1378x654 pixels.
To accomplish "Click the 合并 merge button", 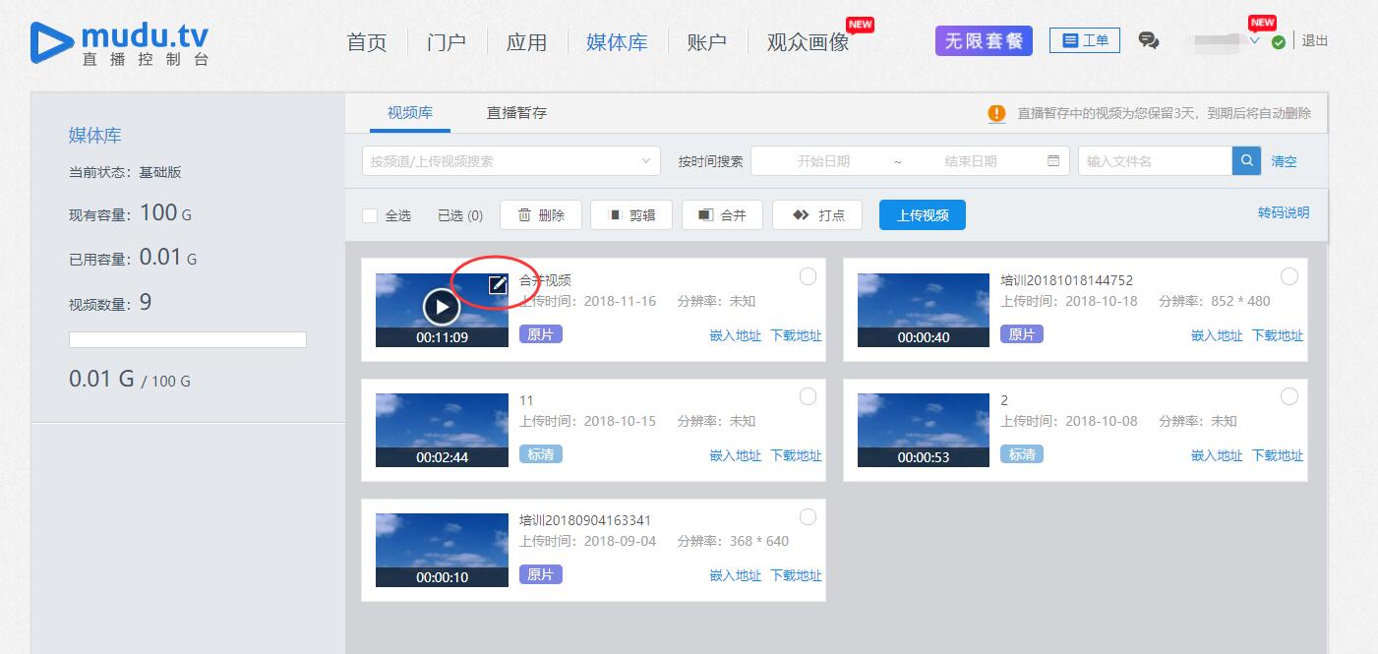I will click(722, 214).
